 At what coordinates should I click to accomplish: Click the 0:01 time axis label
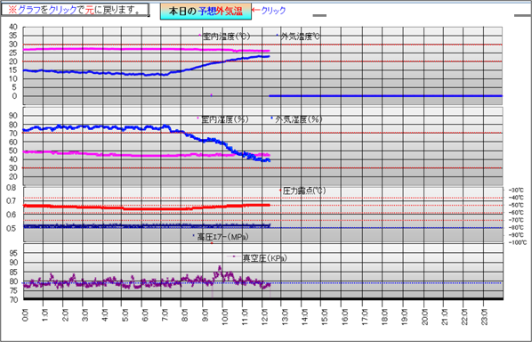click(x=25, y=314)
